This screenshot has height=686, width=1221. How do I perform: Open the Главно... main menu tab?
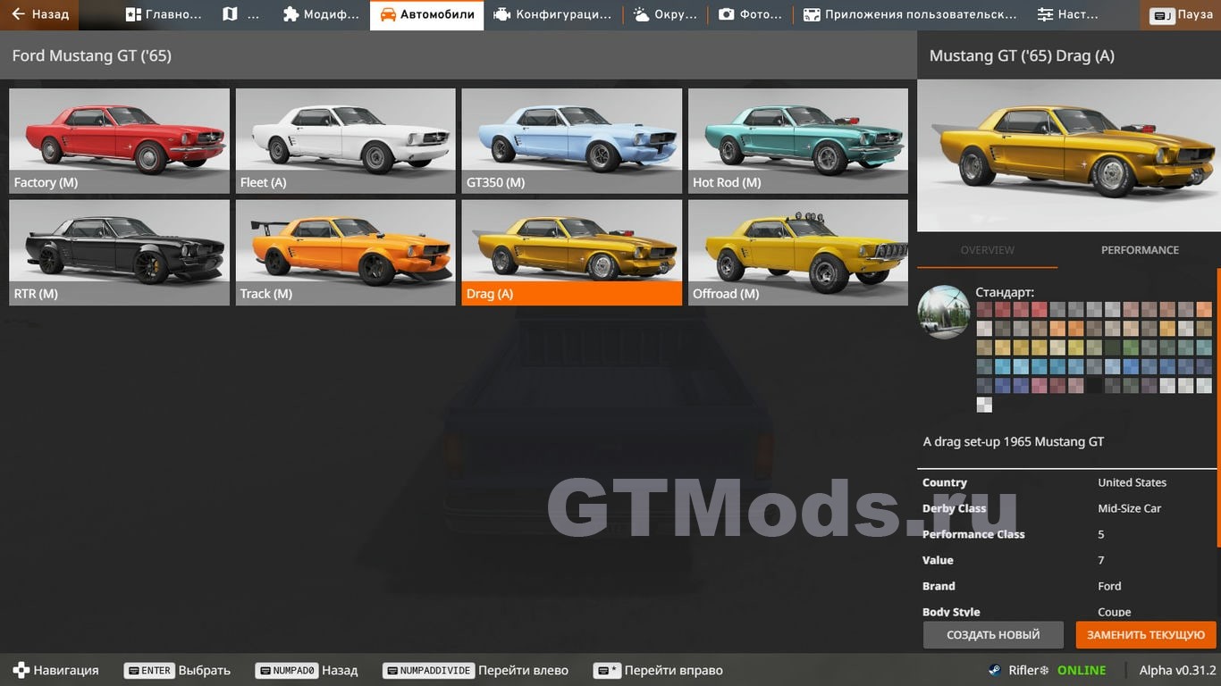[164, 14]
